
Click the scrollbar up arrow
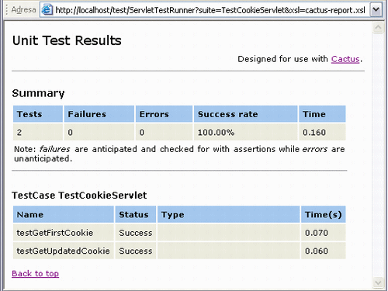coord(378,27)
